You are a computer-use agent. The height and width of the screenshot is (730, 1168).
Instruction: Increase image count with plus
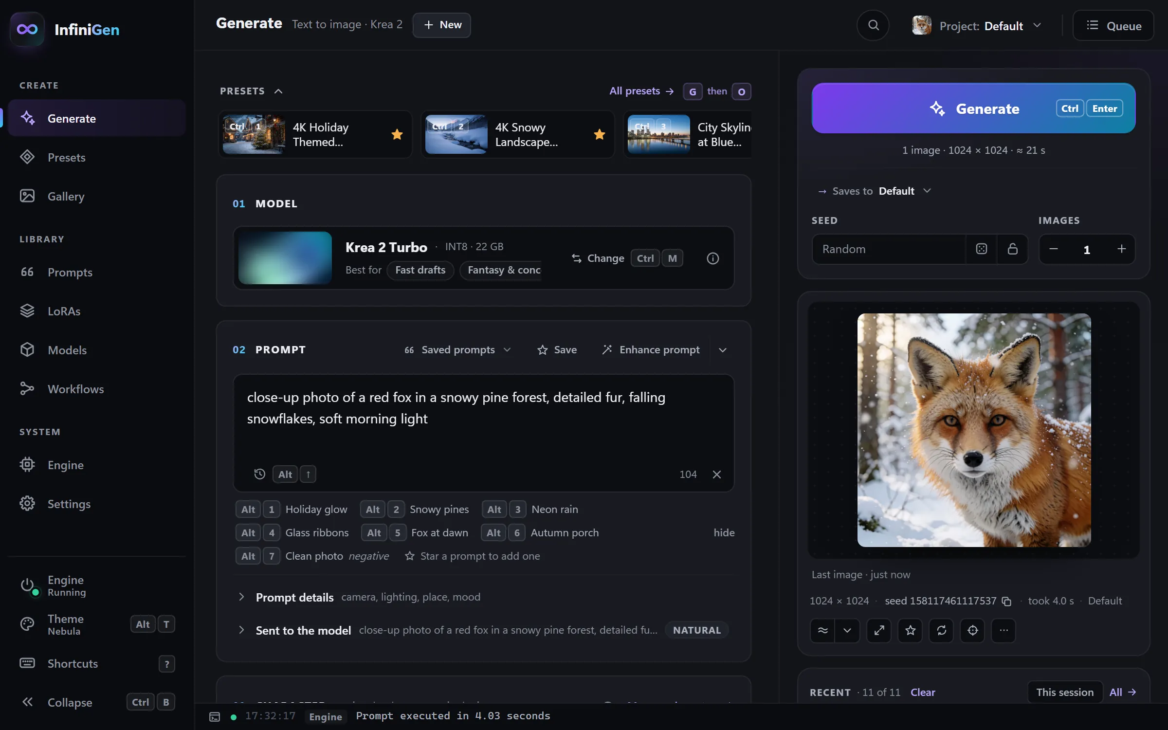[x=1121, y=249]
